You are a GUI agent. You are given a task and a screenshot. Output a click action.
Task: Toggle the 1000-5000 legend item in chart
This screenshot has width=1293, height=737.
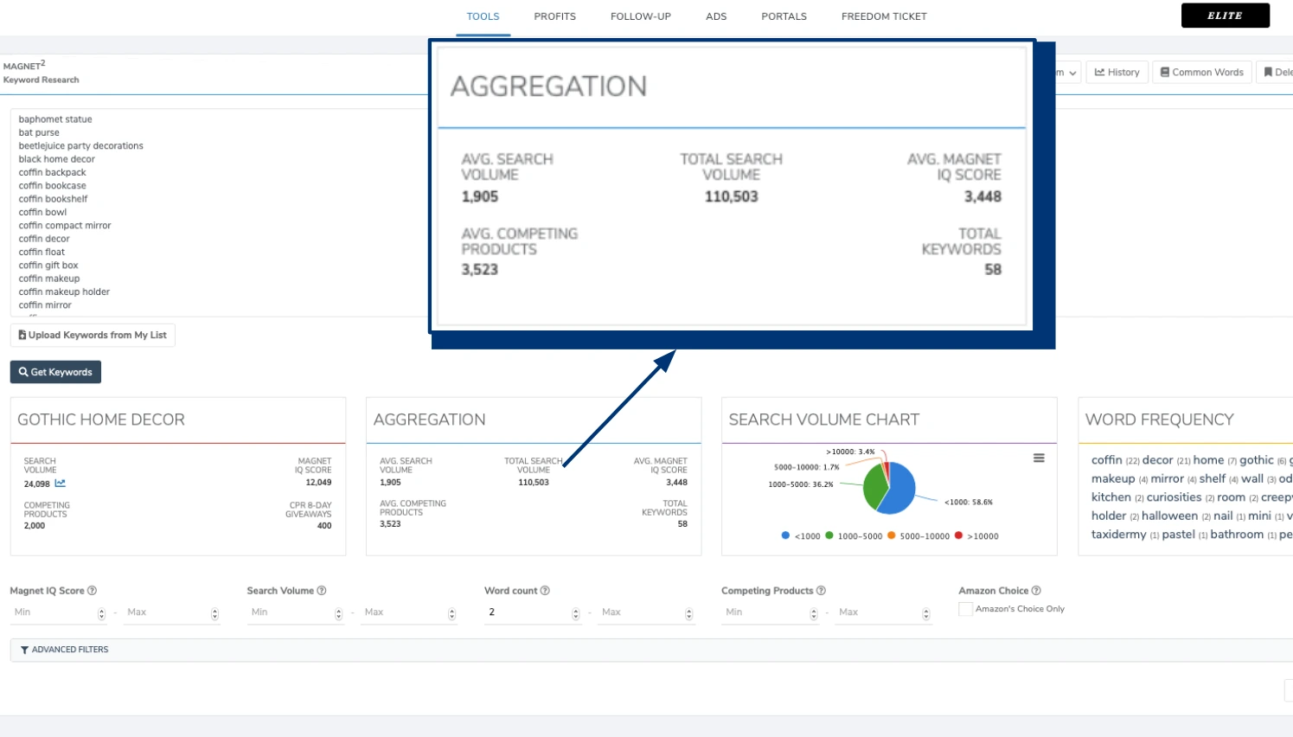tap(853, 536)
